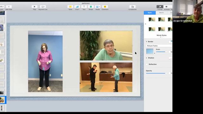
Task: Adjust the frame Scale slider
Action: point(161,52)
